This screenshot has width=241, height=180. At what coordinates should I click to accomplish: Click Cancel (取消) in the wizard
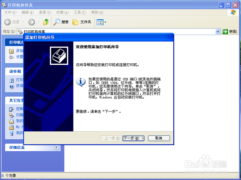159,138
